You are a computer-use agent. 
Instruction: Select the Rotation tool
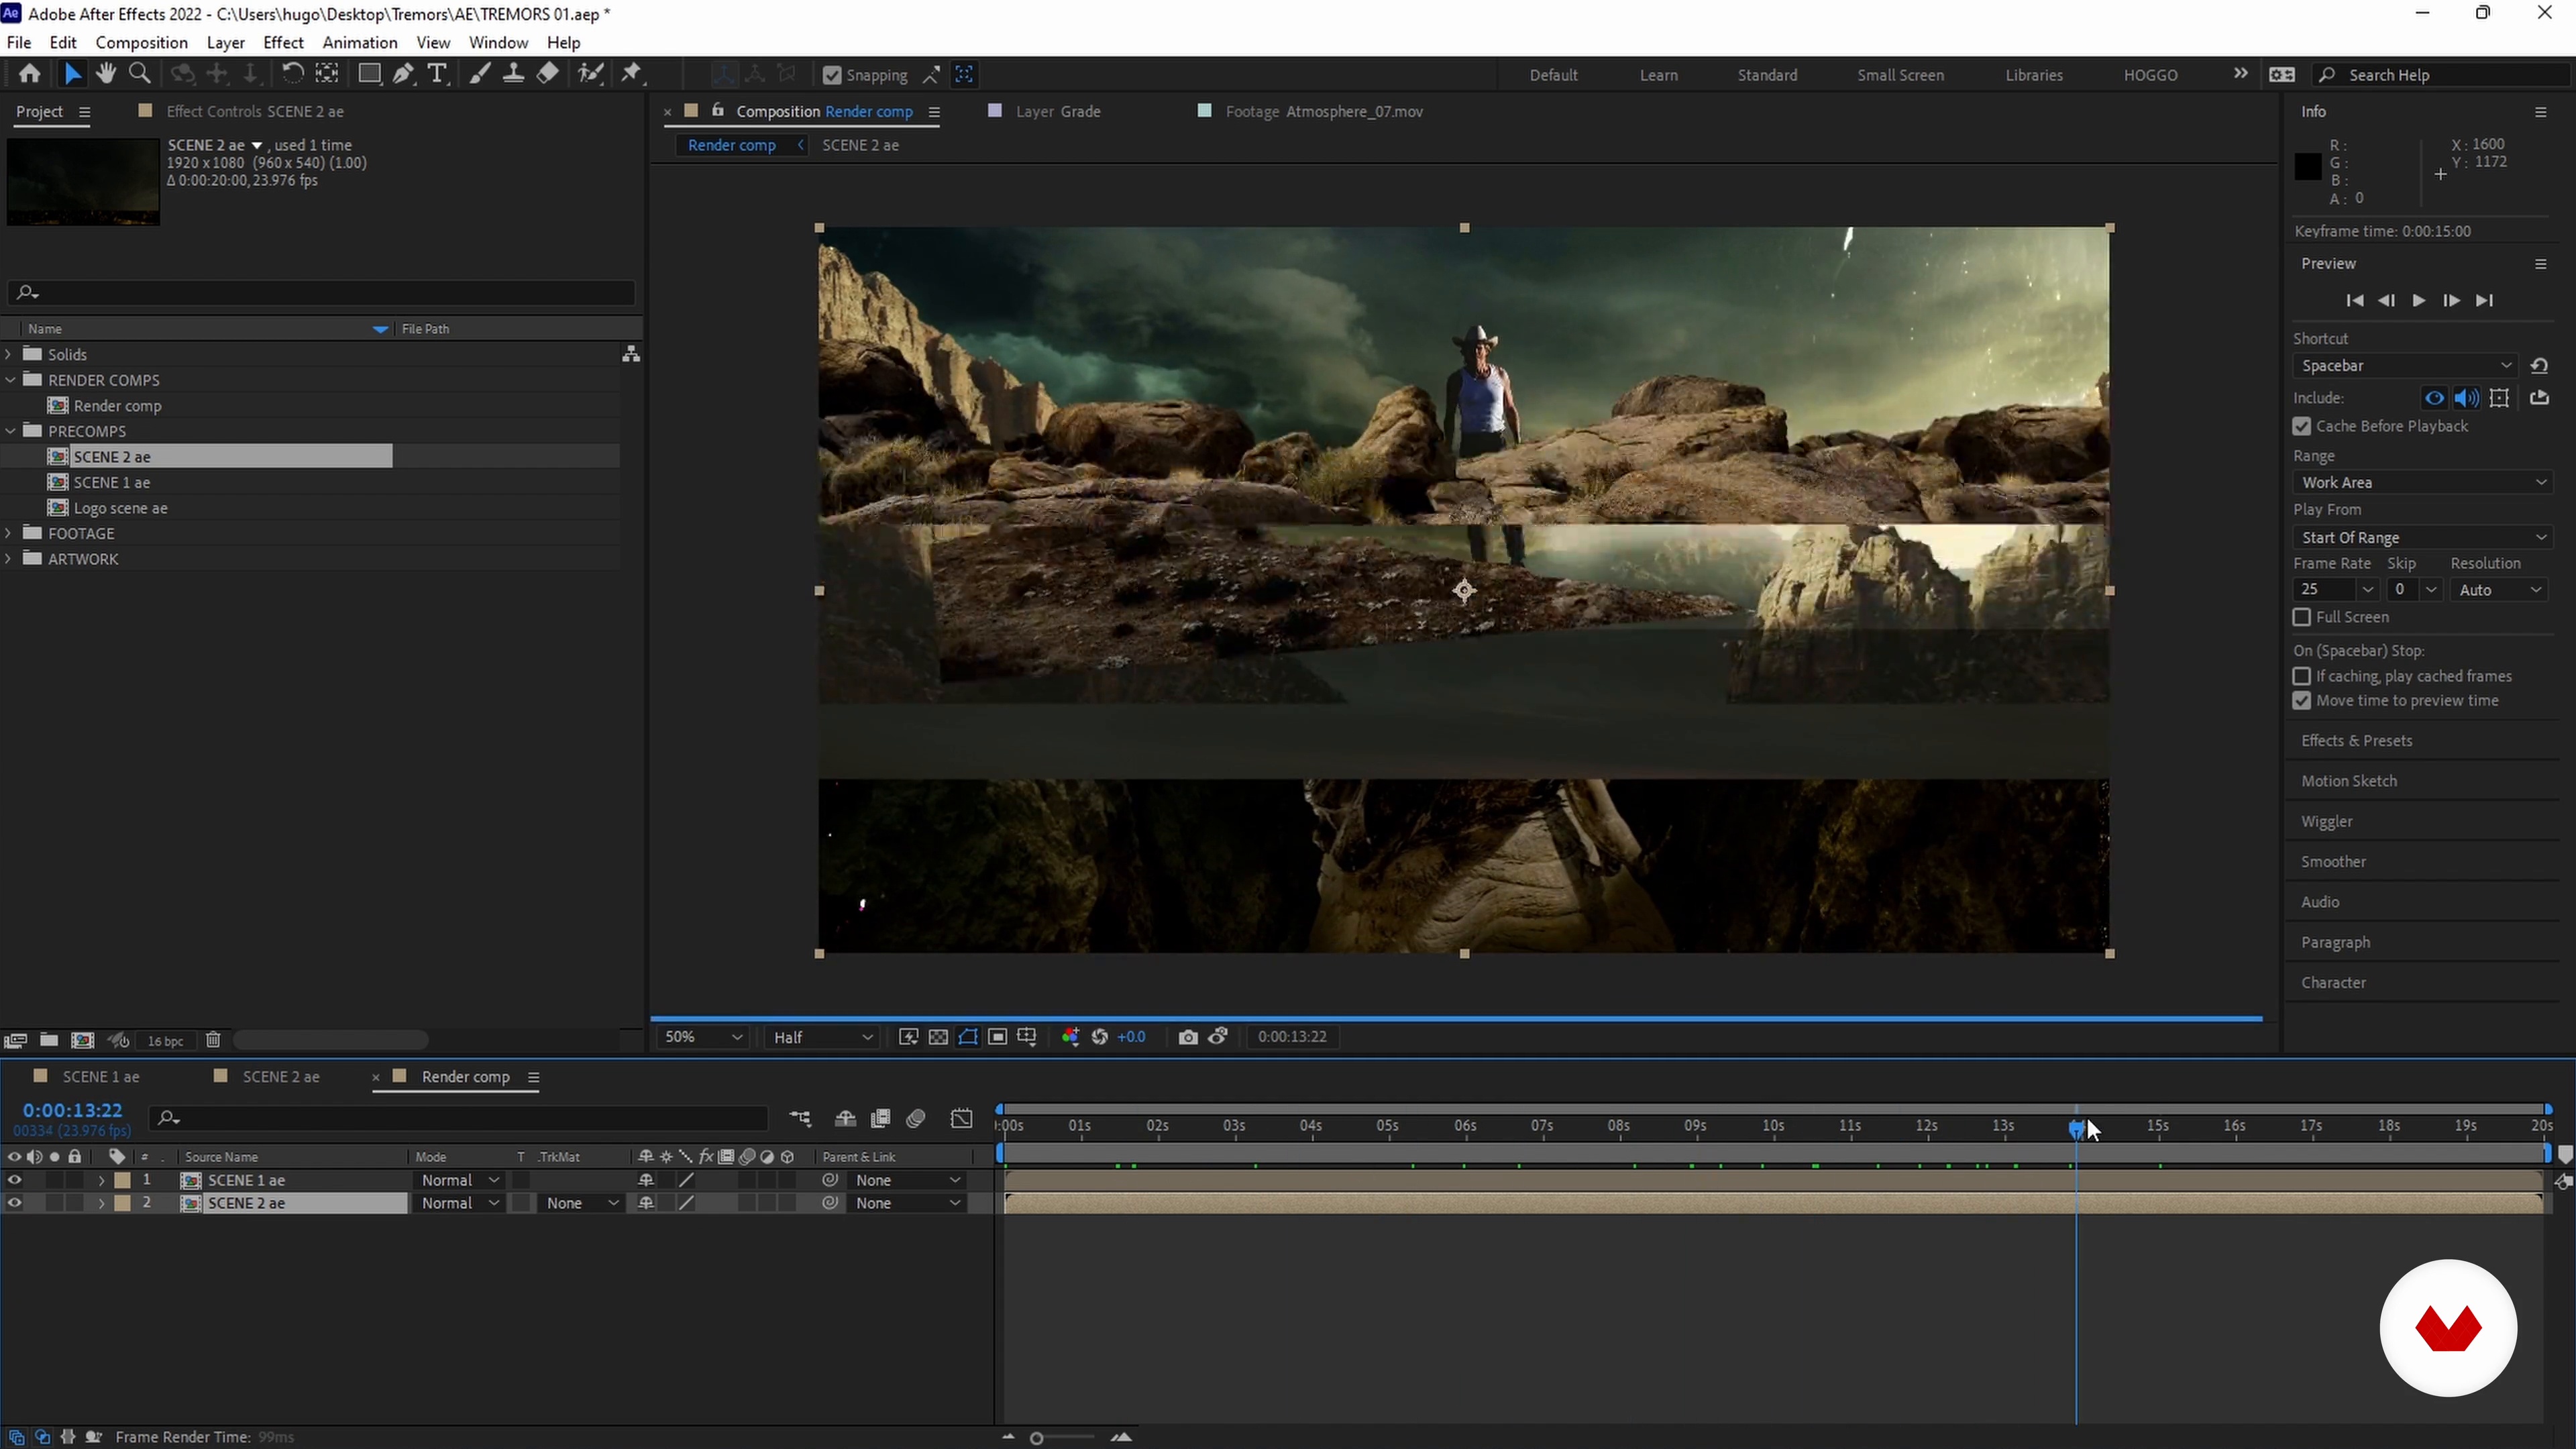(292, 74)
